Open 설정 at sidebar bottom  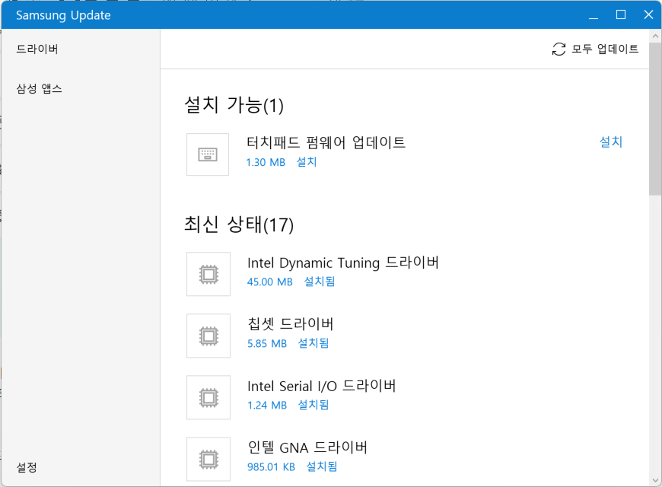pyautogui.click(x=27, y=467)
